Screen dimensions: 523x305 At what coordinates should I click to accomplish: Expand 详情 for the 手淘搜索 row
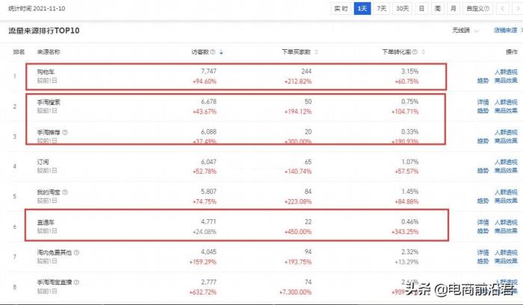(x=482, y=101)
